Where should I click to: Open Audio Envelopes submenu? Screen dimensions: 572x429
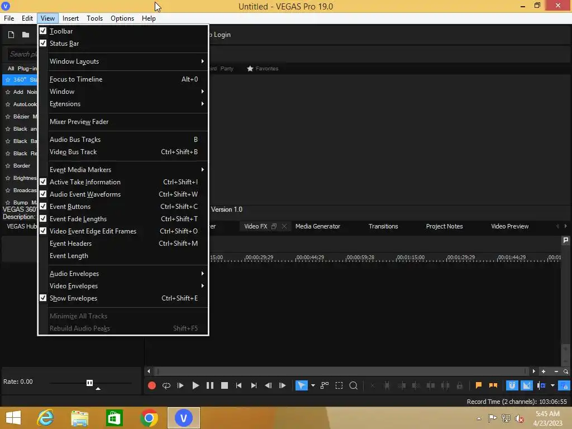click(x=123, y=274)
